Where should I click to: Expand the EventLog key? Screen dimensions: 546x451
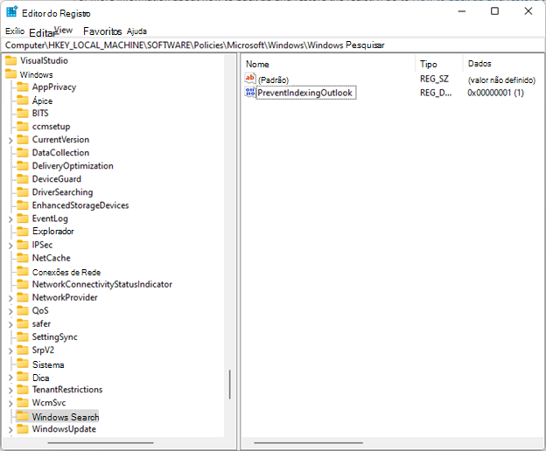(x=10, y=219)
